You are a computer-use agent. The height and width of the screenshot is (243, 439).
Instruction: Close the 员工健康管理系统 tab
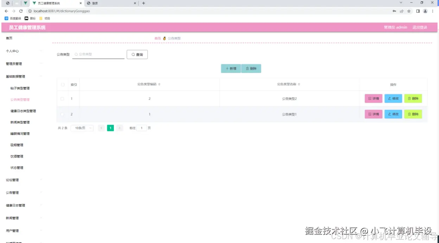point(81,3)
